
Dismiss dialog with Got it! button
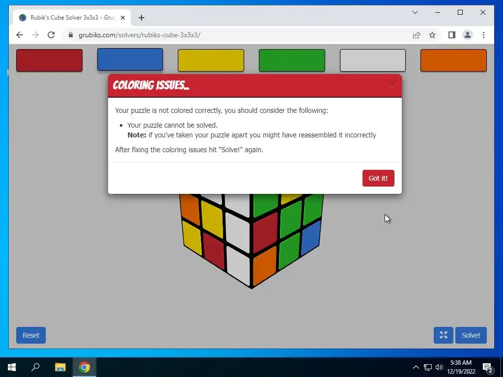378,178
